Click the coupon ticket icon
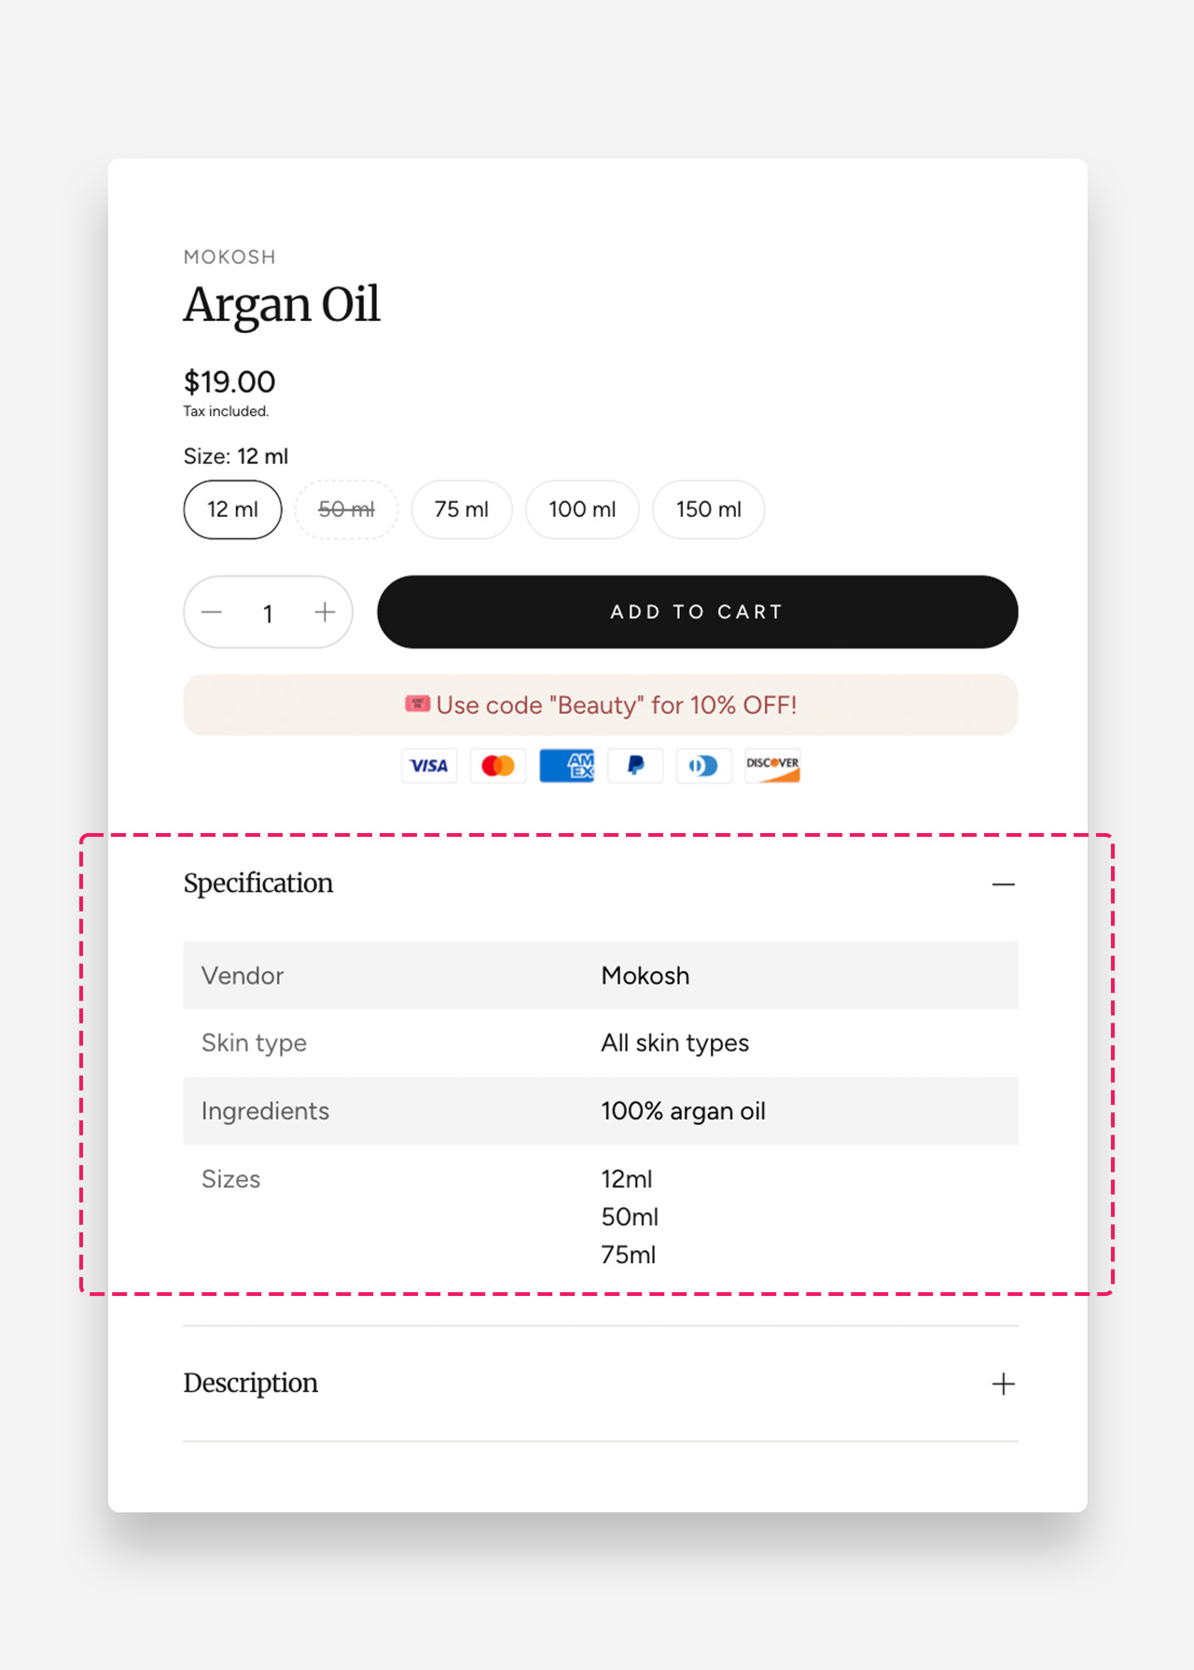The image size is (1194, 1670). tap(417, 703)
